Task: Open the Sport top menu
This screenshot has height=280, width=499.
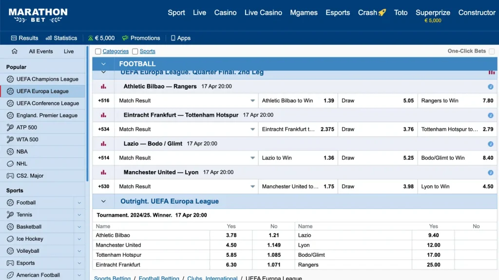Action: 176,13
